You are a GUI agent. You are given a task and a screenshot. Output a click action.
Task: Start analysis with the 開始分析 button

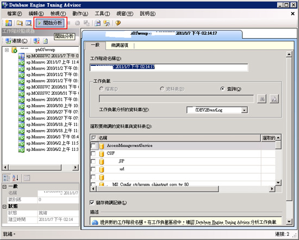(50, 23)
